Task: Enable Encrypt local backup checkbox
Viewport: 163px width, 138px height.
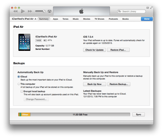Action: click(x=22, y=91)
